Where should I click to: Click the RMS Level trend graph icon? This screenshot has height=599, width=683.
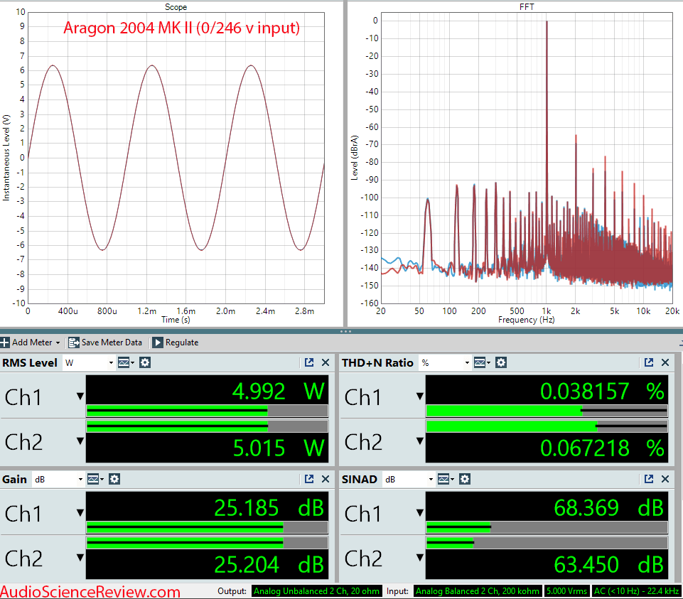click(122, 362)
